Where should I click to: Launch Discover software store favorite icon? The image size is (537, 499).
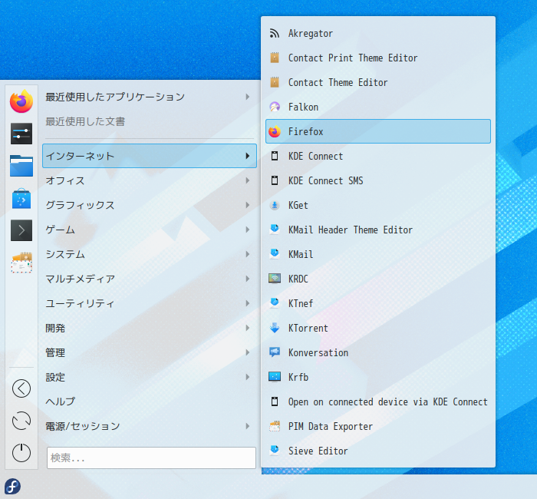pos(21,198)
